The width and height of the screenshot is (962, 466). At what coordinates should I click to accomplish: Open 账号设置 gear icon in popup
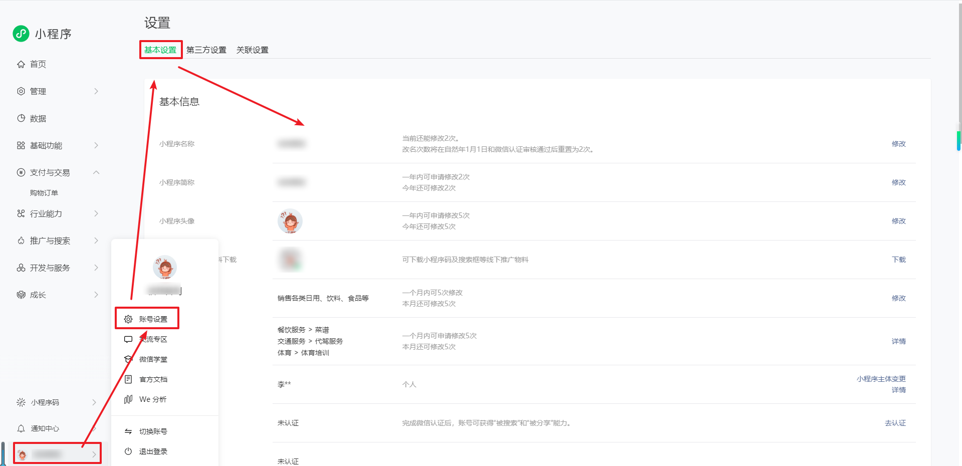pos(128,319)
